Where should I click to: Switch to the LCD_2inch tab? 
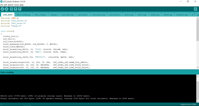pos(7,15)
